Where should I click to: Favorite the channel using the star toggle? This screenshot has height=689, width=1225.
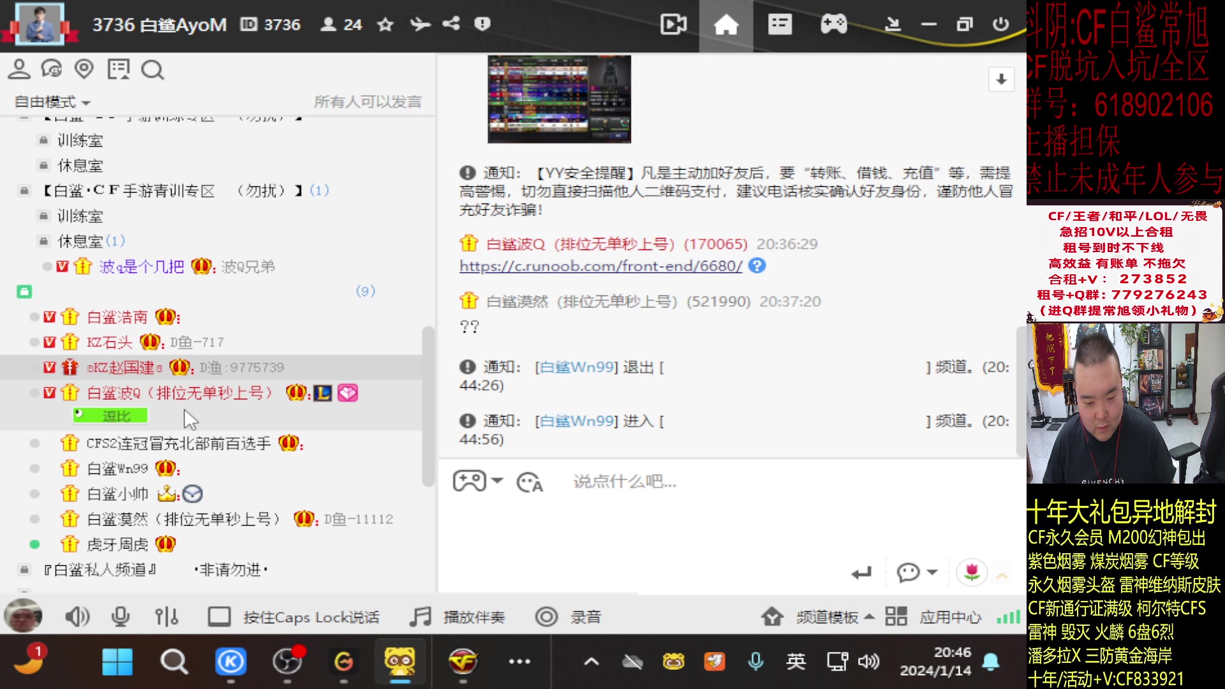385,24
